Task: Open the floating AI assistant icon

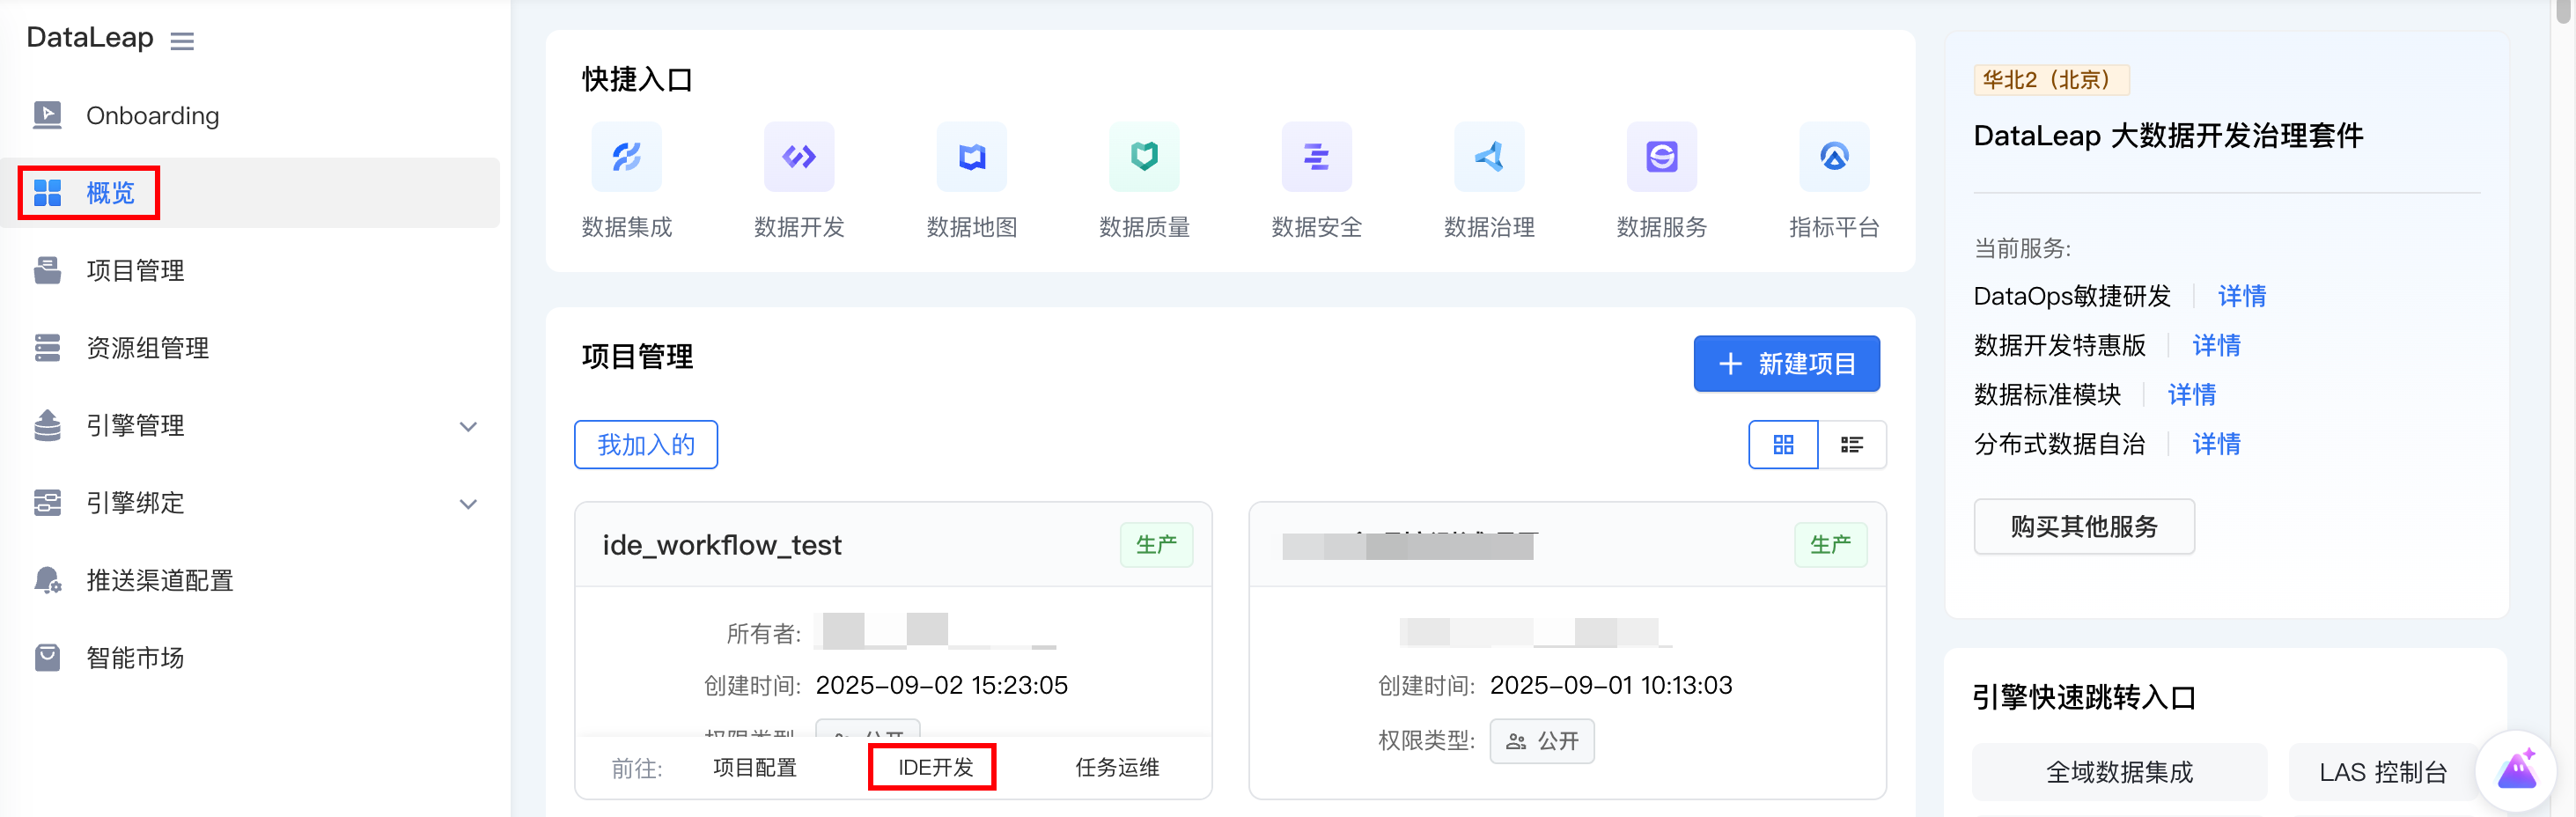Action: click(2516, 771)
